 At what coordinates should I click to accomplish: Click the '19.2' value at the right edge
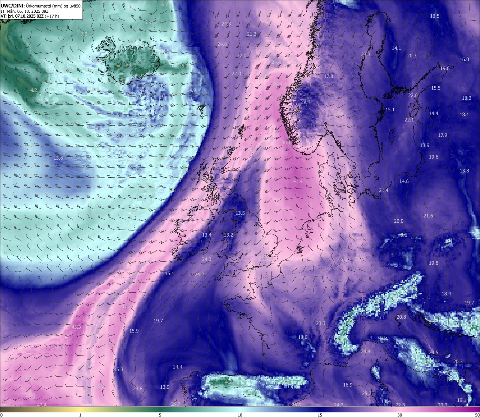pyautogui.click(x=469, y=303)
